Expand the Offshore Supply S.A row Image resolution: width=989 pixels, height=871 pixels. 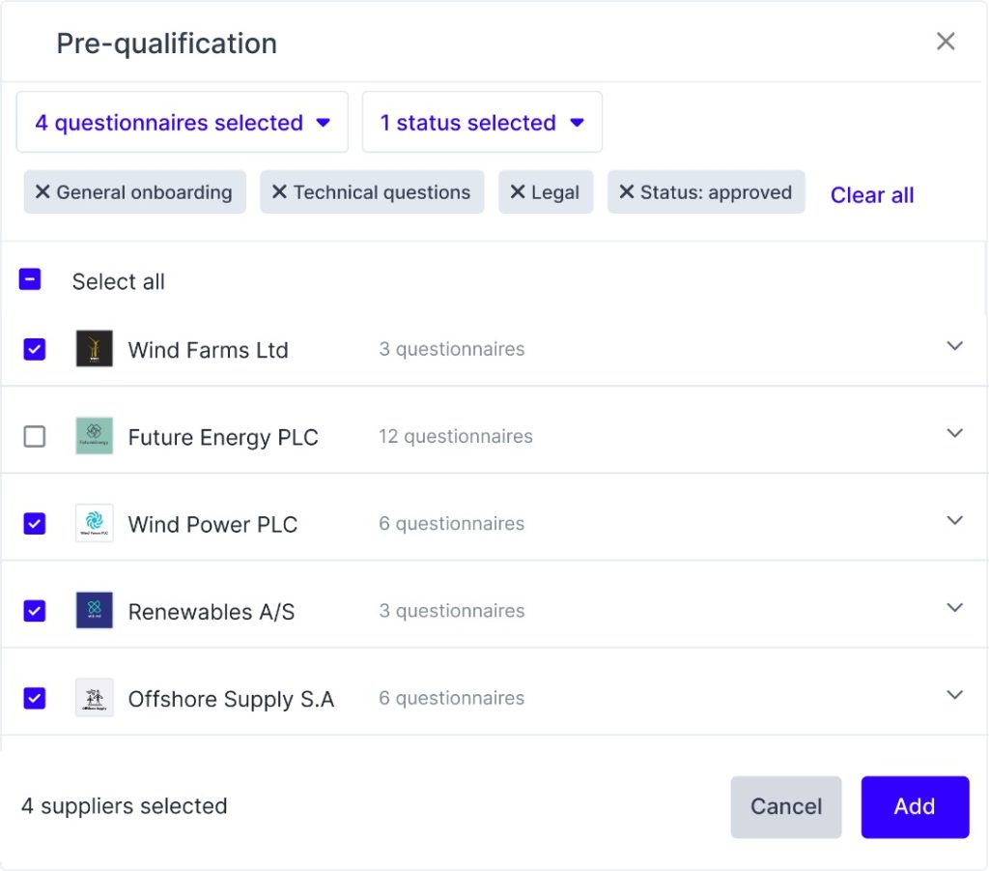point(954,695)
